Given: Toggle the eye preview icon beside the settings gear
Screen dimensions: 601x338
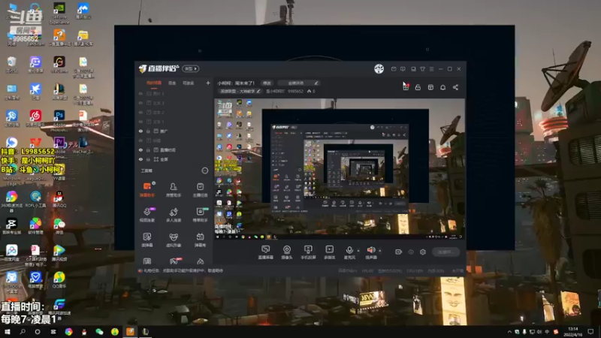Looking at the screenshot, I should [x=411, y=252].
